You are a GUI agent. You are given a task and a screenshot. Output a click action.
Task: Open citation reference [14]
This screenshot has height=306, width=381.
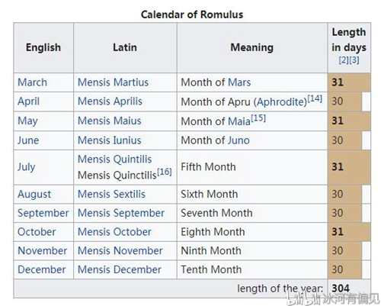click(x=315, y=98)
